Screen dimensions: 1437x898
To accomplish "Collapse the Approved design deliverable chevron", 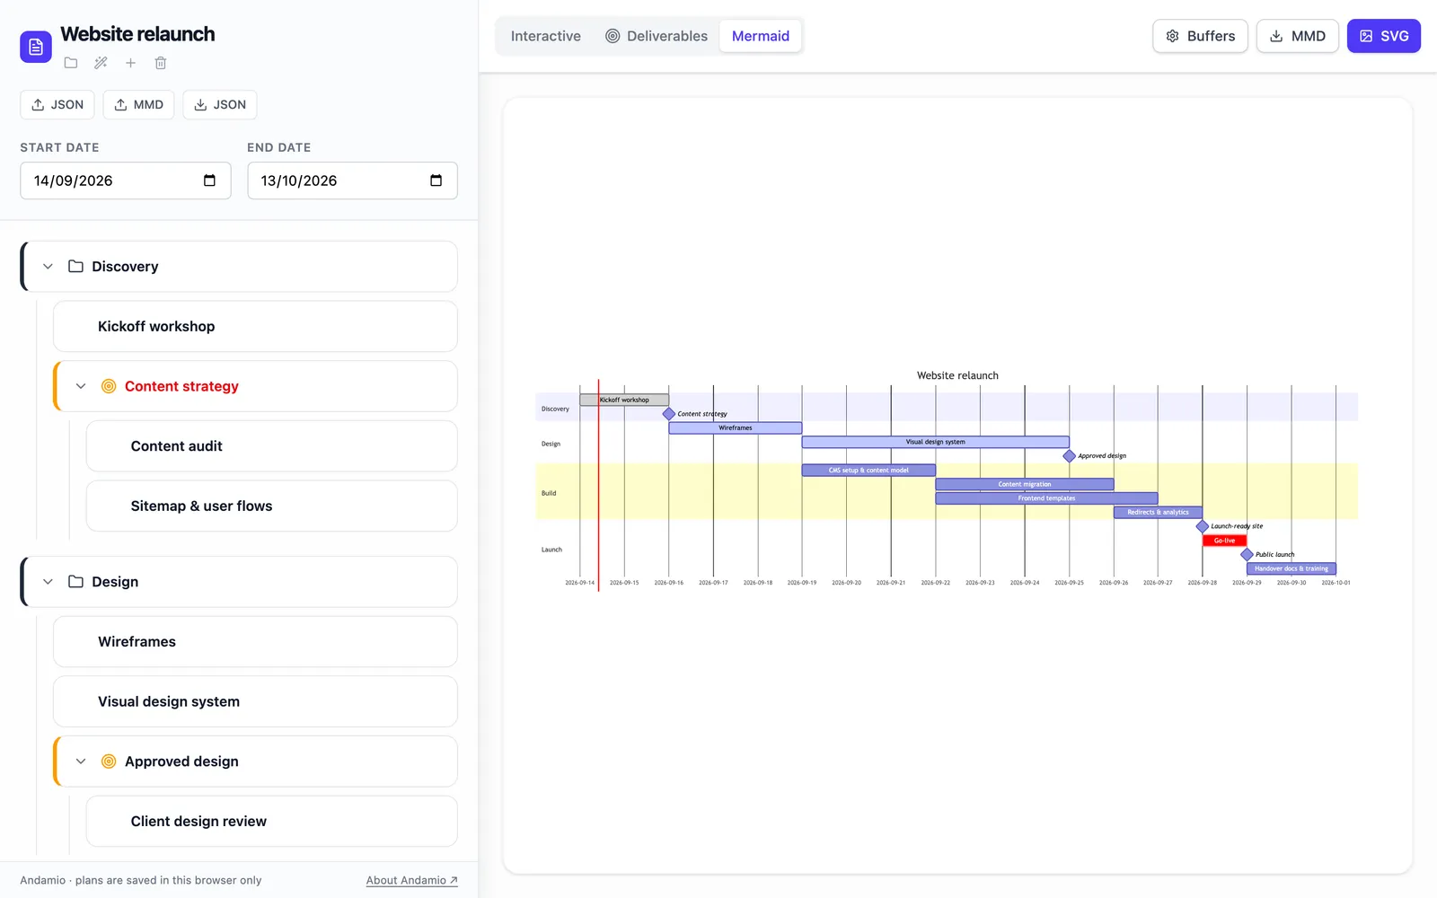I will 81,762.
